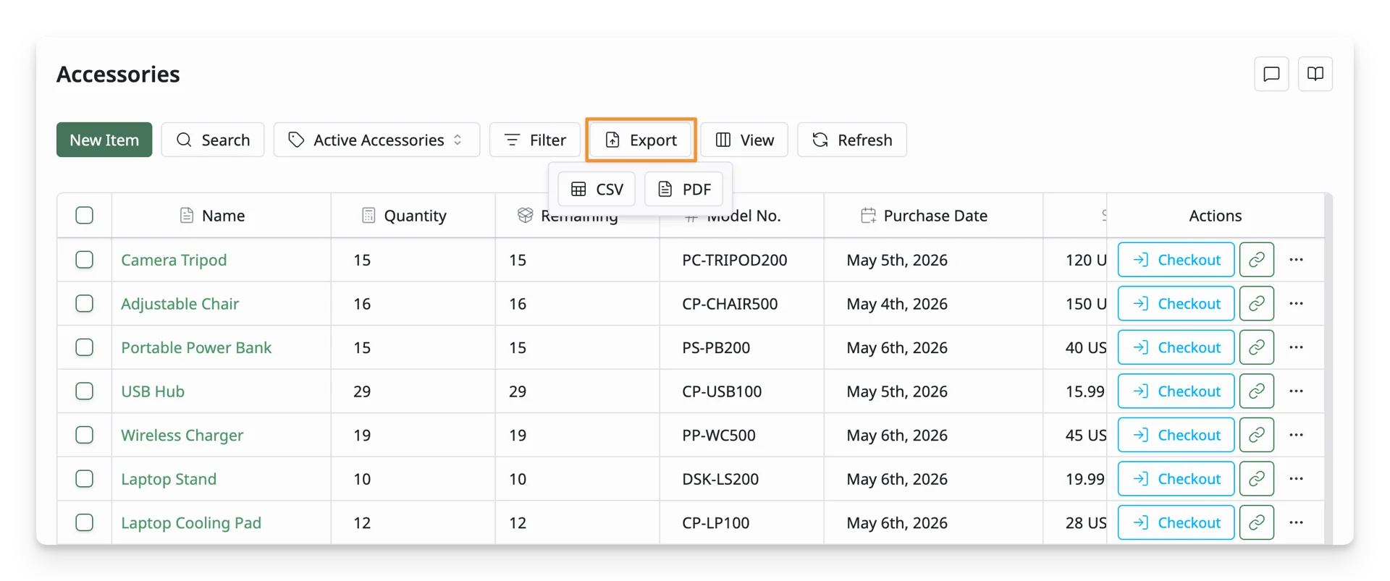Copy link for Adjustable Chair
This screenshot has width=1390, height=581.
(x=1257, y=304)
